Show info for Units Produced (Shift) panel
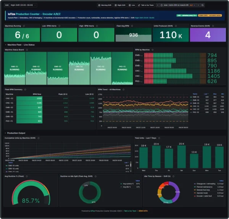Screen dimensions: 229x219 [x=176, y=26]
